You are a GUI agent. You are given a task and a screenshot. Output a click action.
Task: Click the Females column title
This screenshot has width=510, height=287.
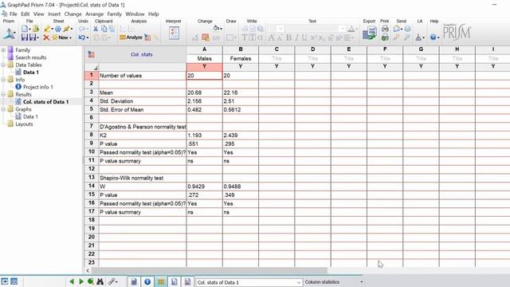pyautogui.click(x=241, y=58)
